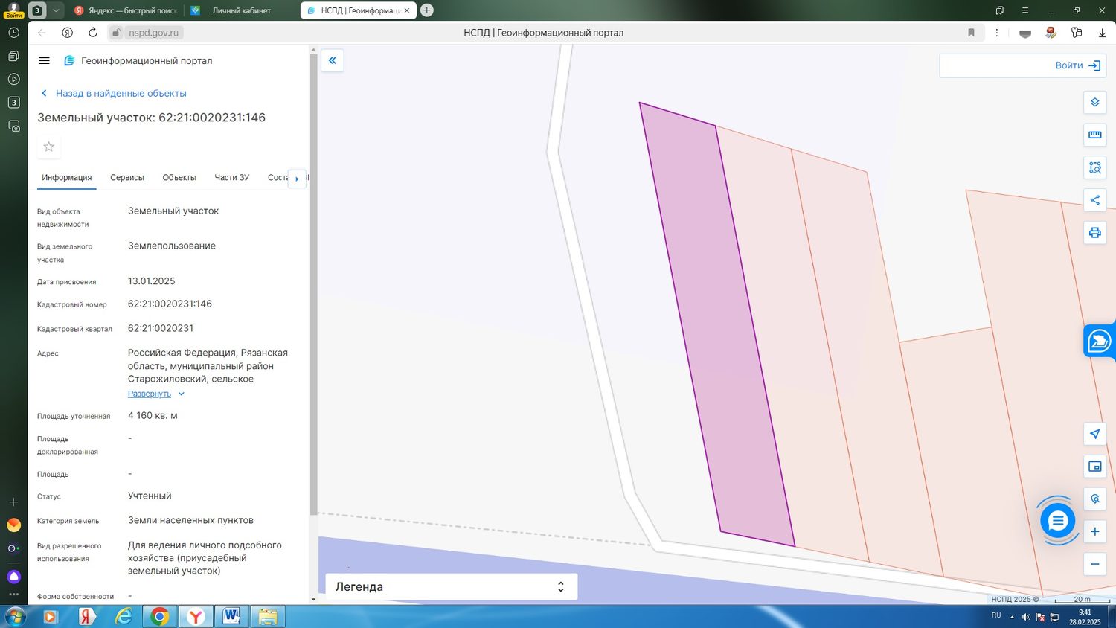Expand the Легенда panel
The width and height of the screenshot is (1116, 628).
(x=452, y=586)
